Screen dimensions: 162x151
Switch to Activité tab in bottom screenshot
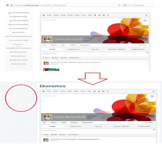pyautogui.click(x=52, y=126)
